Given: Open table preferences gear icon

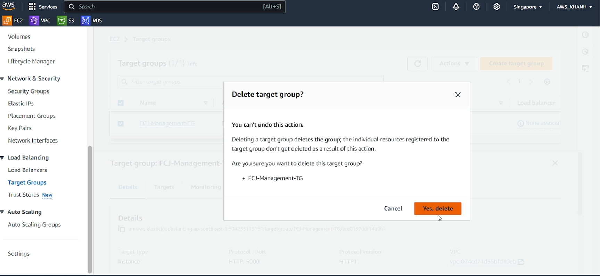Looking at the screenshot, I should (547, 82).
